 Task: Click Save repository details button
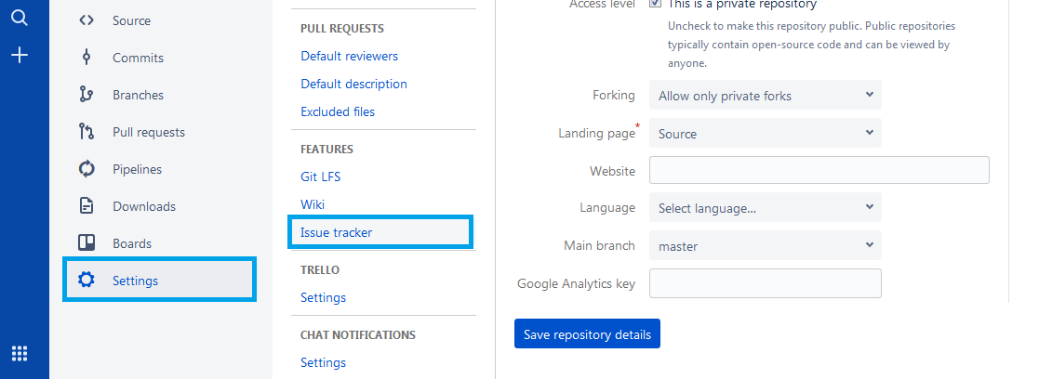tap(587, 334)
